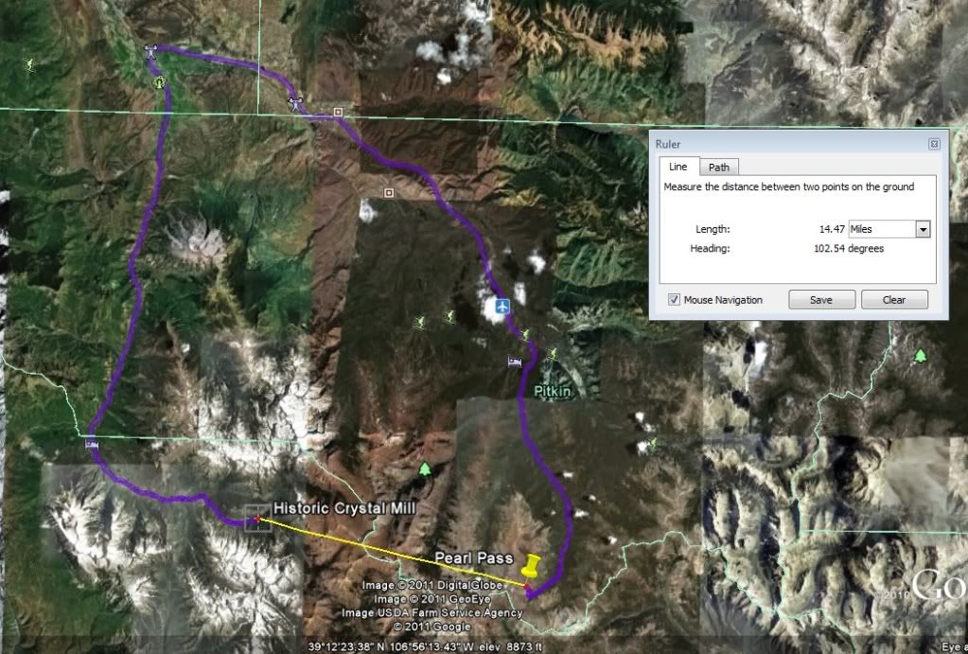Click the Pitkin place label
The height and width of the screenshot is (654, 968).
[x=553, y=391]
